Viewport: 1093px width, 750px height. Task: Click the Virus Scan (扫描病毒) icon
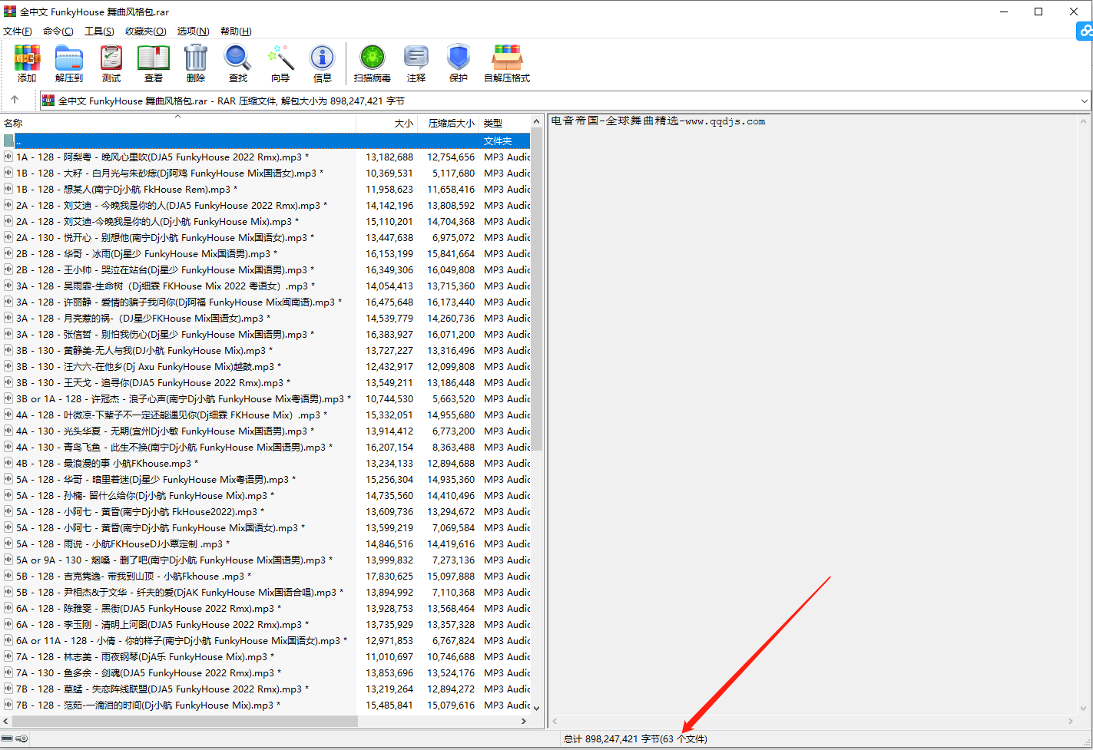(x=373, y=63)
